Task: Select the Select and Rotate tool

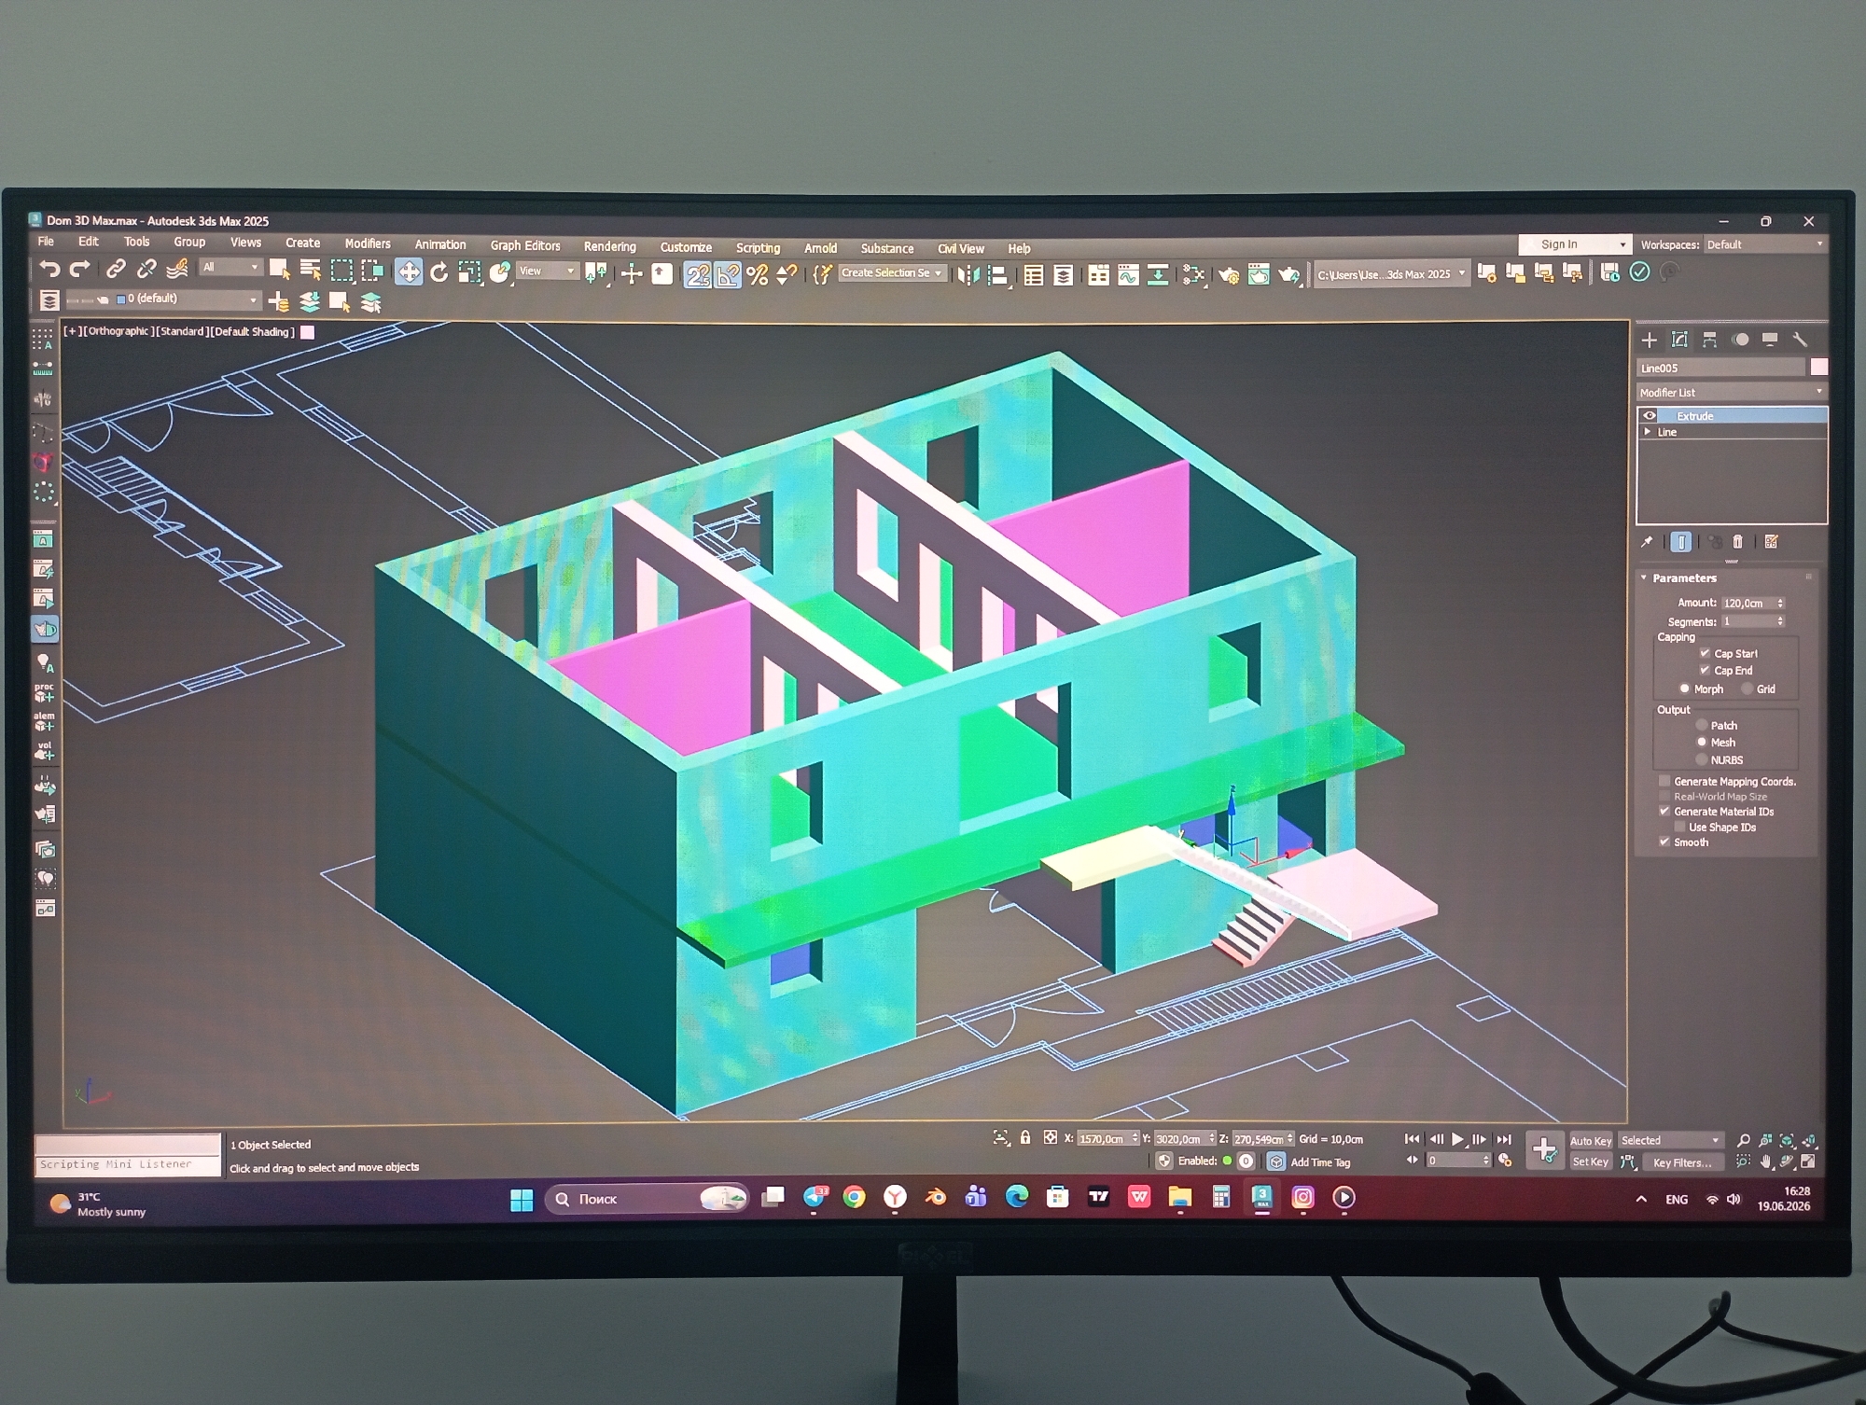Action: 439,272
